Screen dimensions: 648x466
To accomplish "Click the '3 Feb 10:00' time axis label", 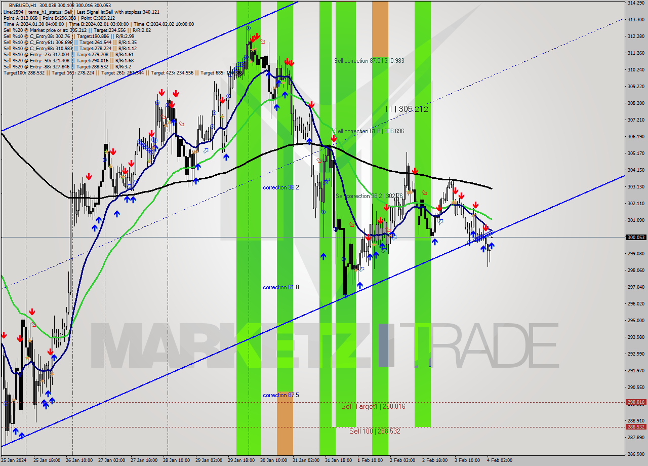I will [x=468, y=460].
